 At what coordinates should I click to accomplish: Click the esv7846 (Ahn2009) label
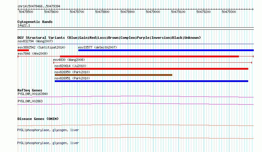pyautogui.click(x=33, y=54)
